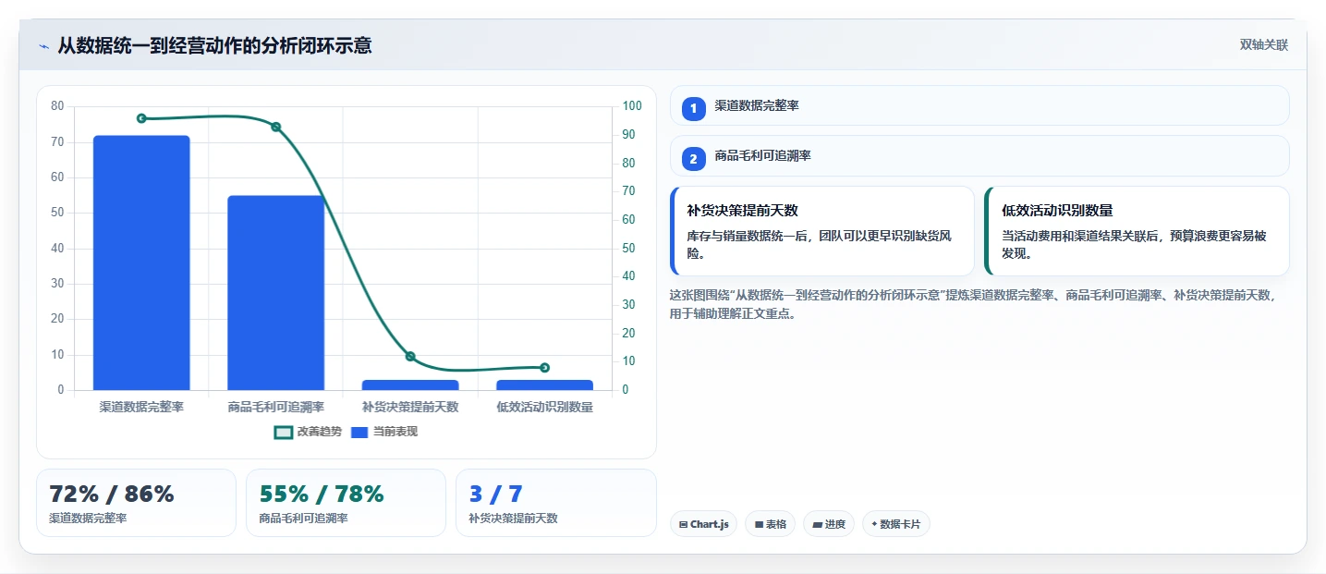The width and height of the screenshot is (1326, 574).
Task: Click the x-axis label 渠道数据完整率
Action: pos(141,407)
